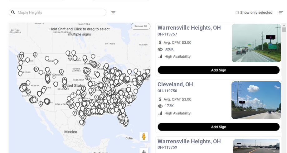
Task: Open the OH-119759 billboard photo thumbnail
Action: pyautogui.click(x=256, y=146)
